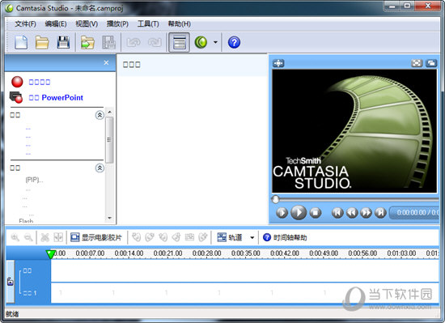Open project using the folder icon
The width and height of the screenshot is (445, 323).
coord(42,43)
